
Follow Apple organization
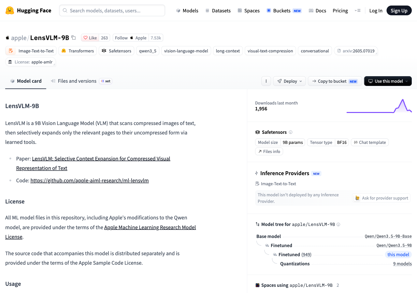131,38
